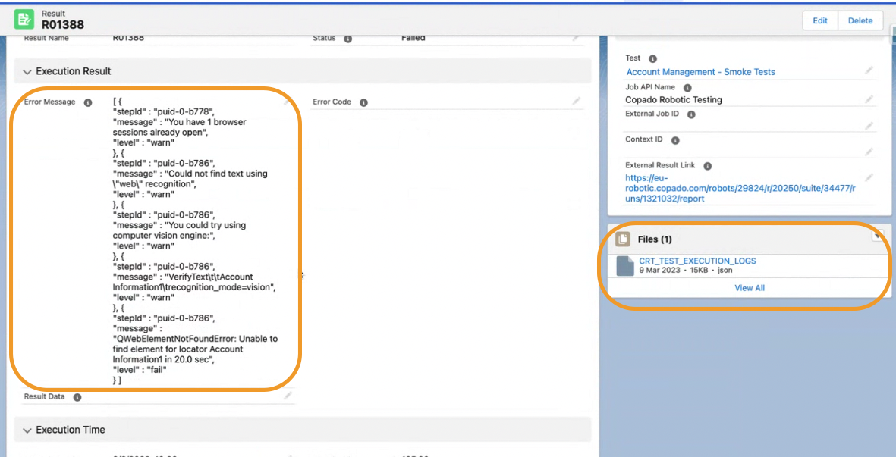Click the Delete button
Screen dimensions: 896x457
(860, 20)
